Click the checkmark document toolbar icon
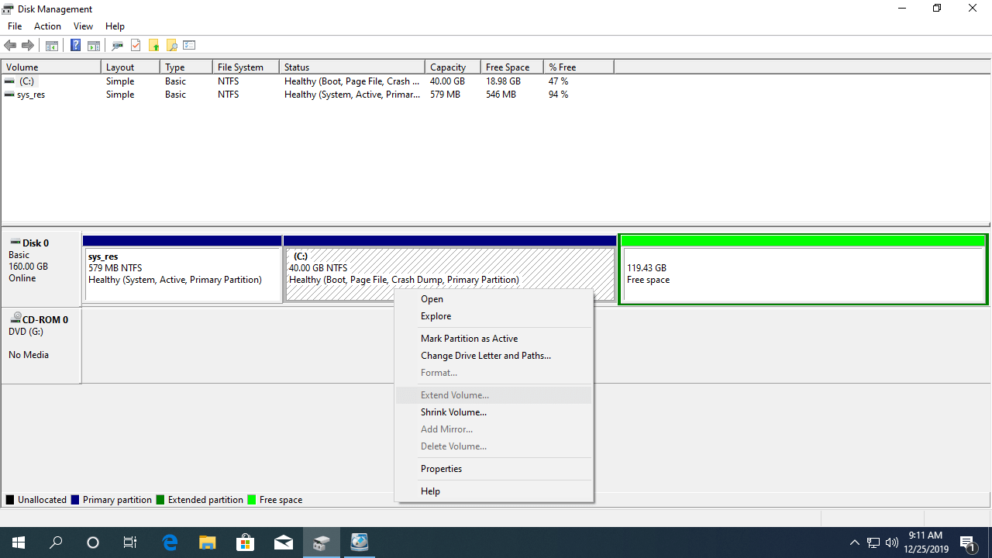 pyautogui.click(x=136, y=46)
